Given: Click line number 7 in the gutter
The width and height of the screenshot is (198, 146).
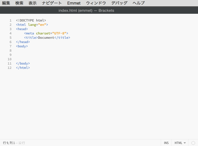Looking at the screenshot, I should 10,46.
